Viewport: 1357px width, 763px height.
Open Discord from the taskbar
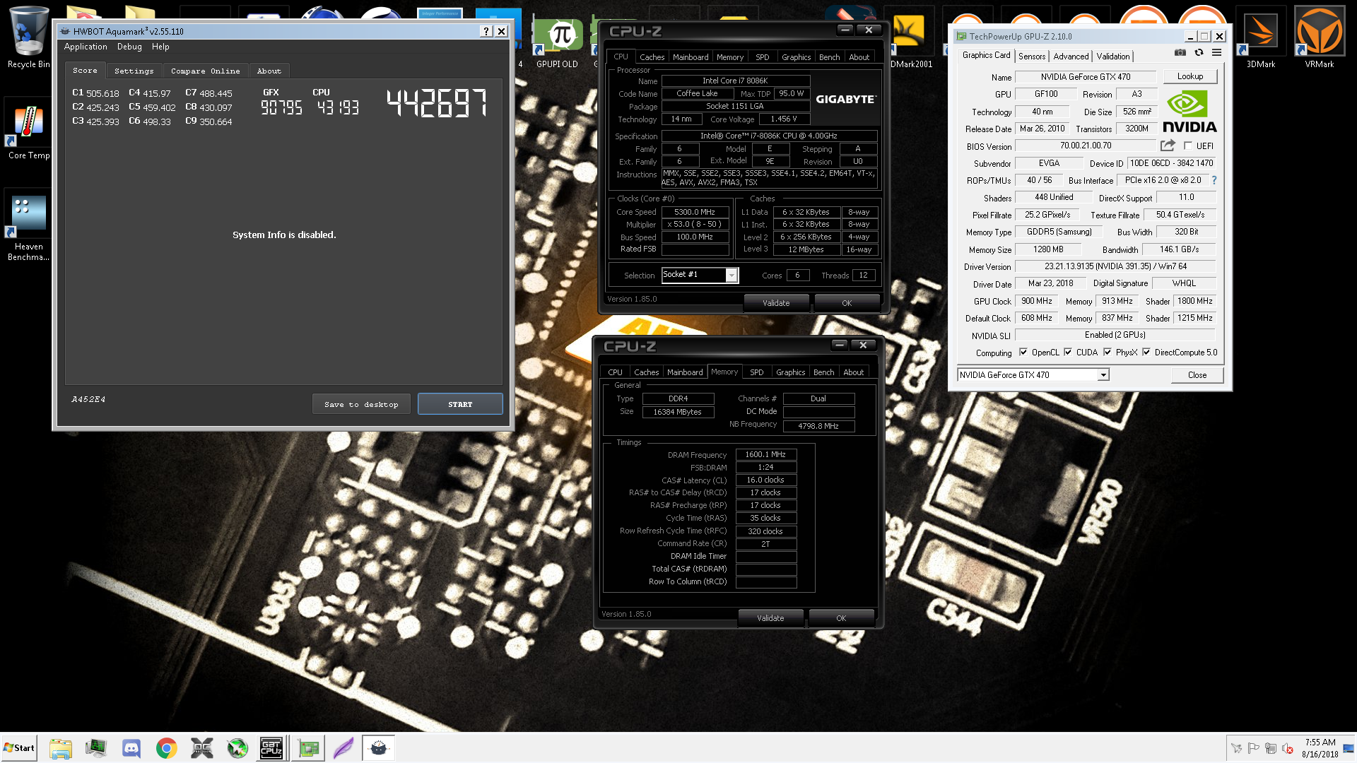(131, 748)
